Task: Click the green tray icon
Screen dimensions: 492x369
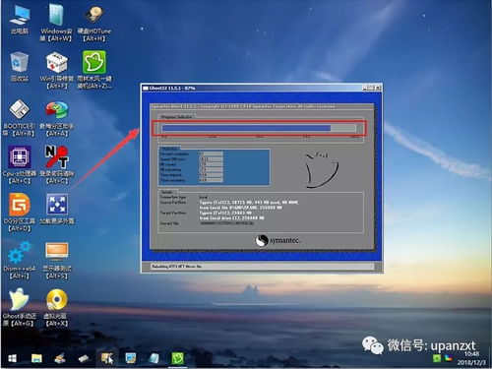Action: tap(437, 358)
